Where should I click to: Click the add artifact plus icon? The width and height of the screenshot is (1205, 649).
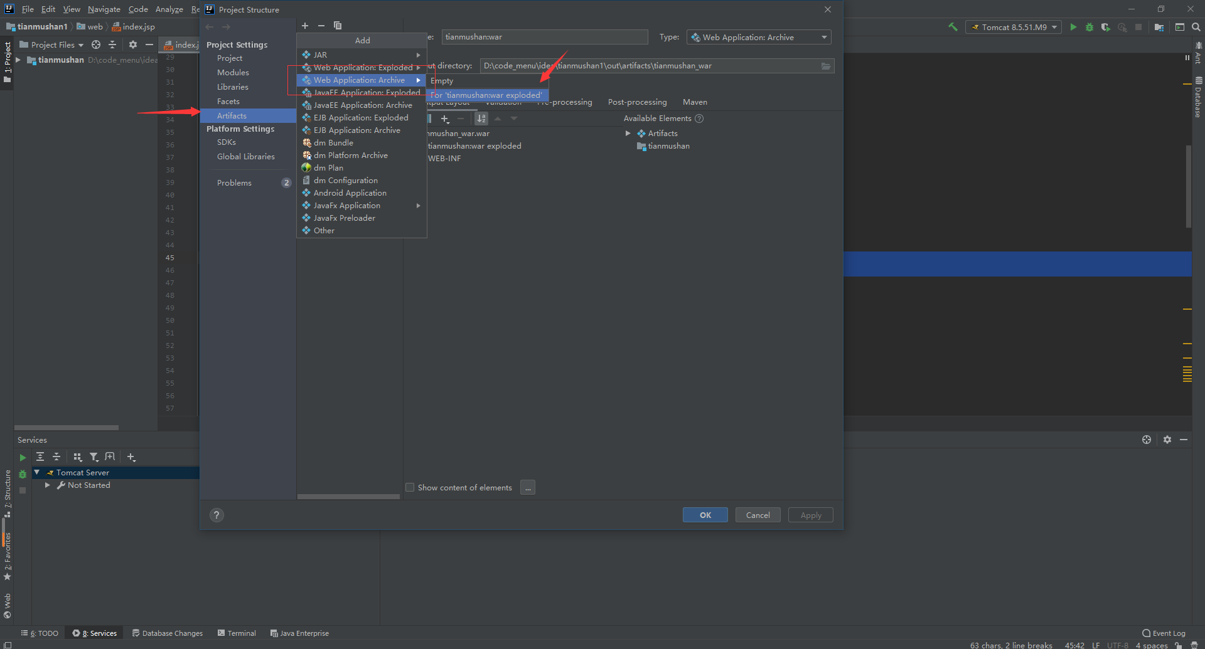(305, 26)
